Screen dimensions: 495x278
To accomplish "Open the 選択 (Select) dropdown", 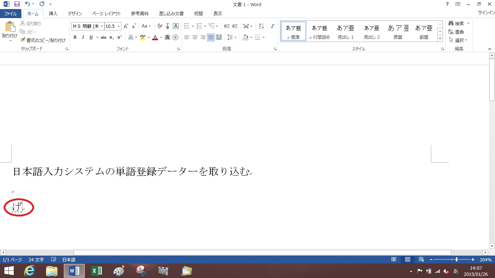I will click(458, 40).
